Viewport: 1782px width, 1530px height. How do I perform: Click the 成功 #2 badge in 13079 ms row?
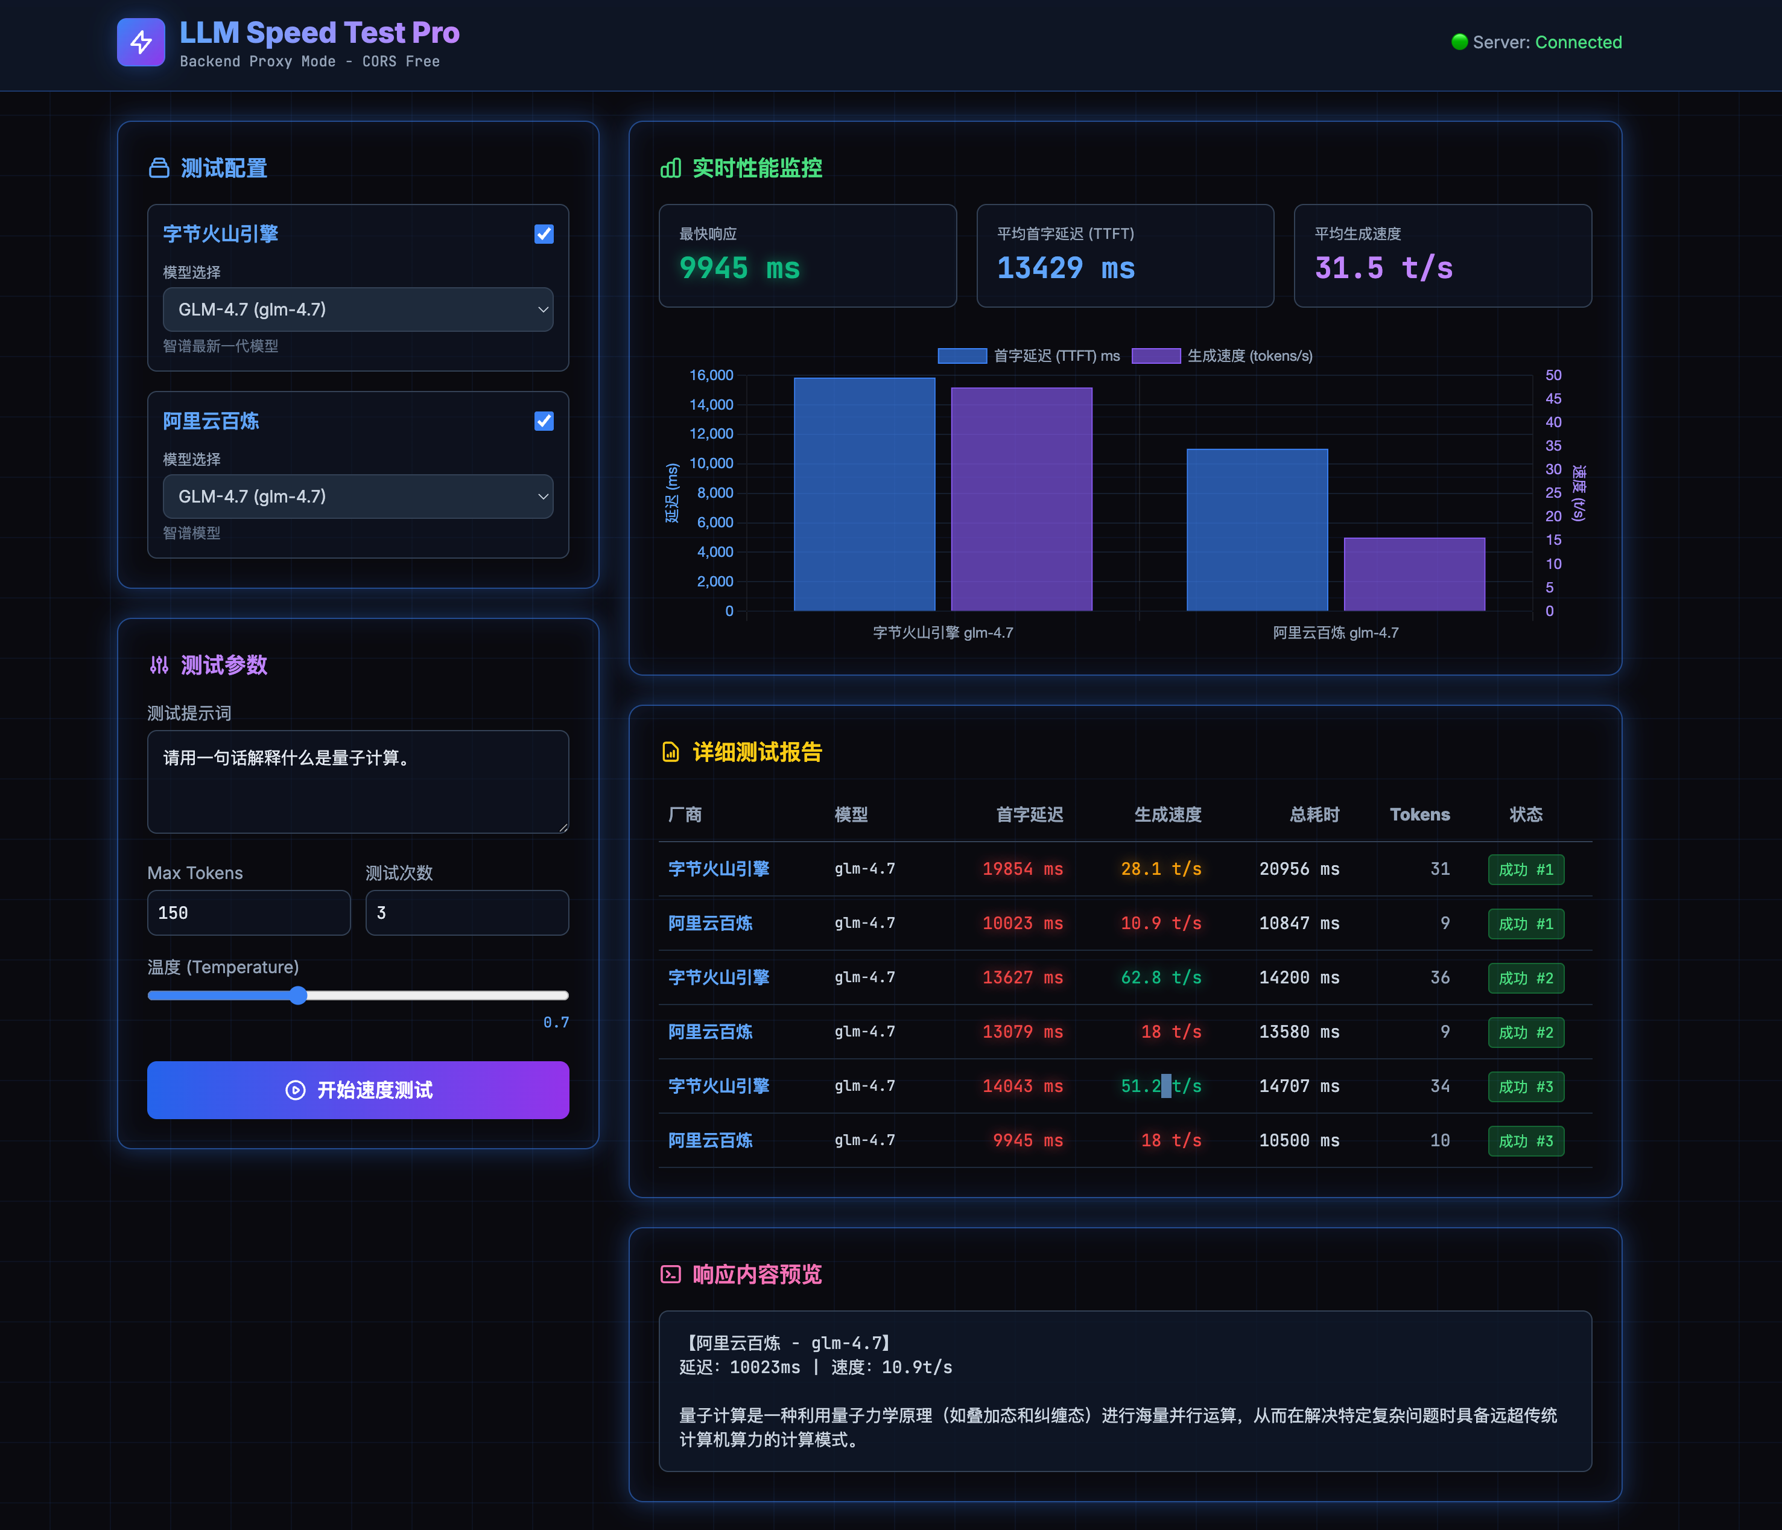click(x=1526, y=1032)
